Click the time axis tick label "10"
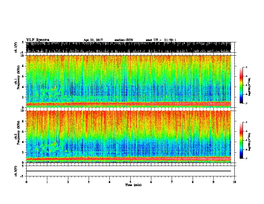The image size is (264, 204). 234,182
